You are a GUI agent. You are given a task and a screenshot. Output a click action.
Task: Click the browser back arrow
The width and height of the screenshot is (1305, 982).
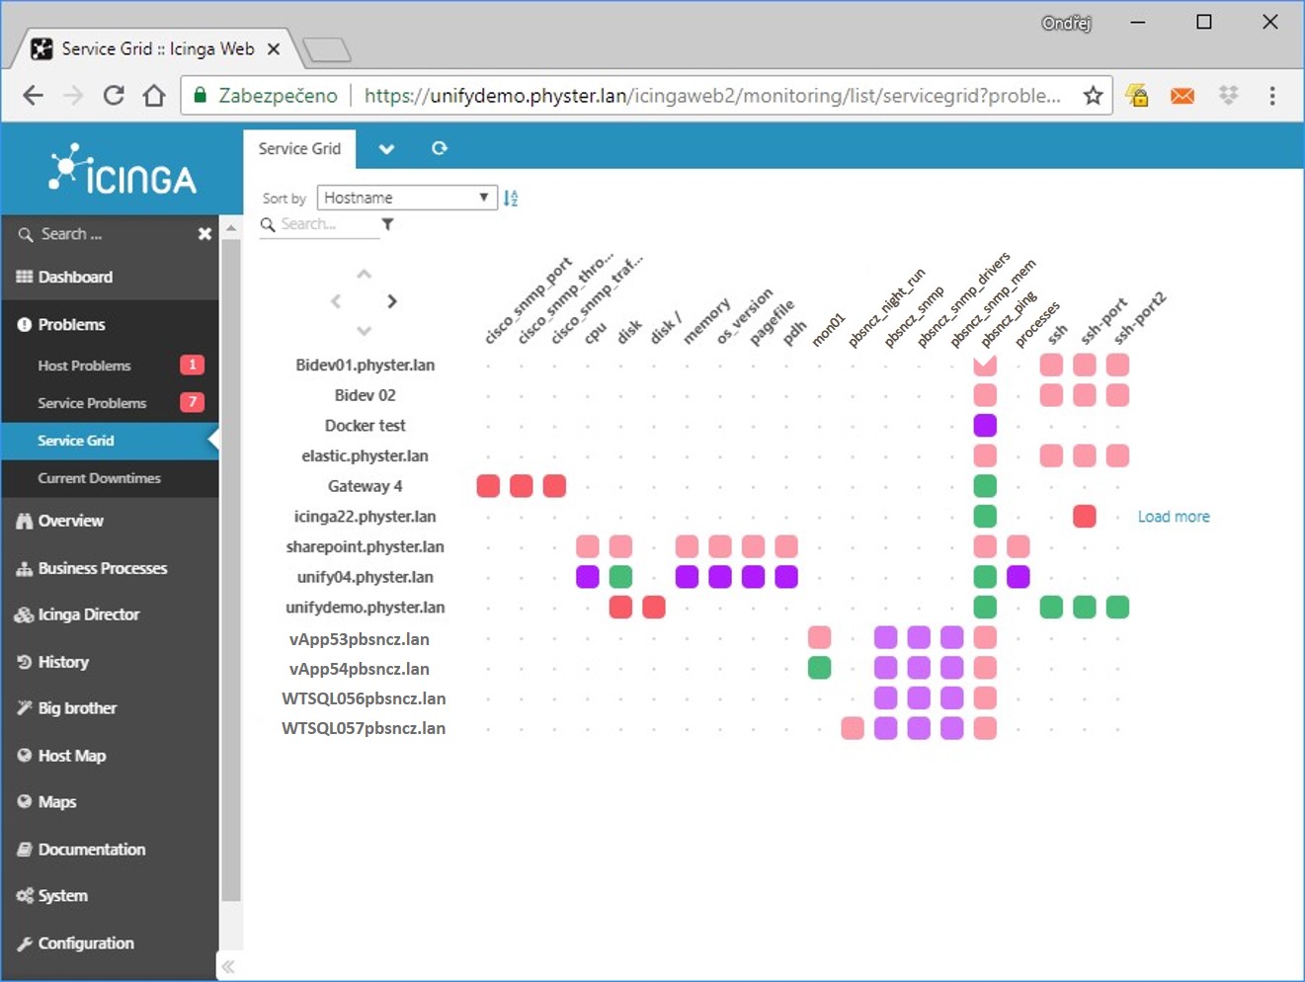pyautogui.click(x=34, y=96)
